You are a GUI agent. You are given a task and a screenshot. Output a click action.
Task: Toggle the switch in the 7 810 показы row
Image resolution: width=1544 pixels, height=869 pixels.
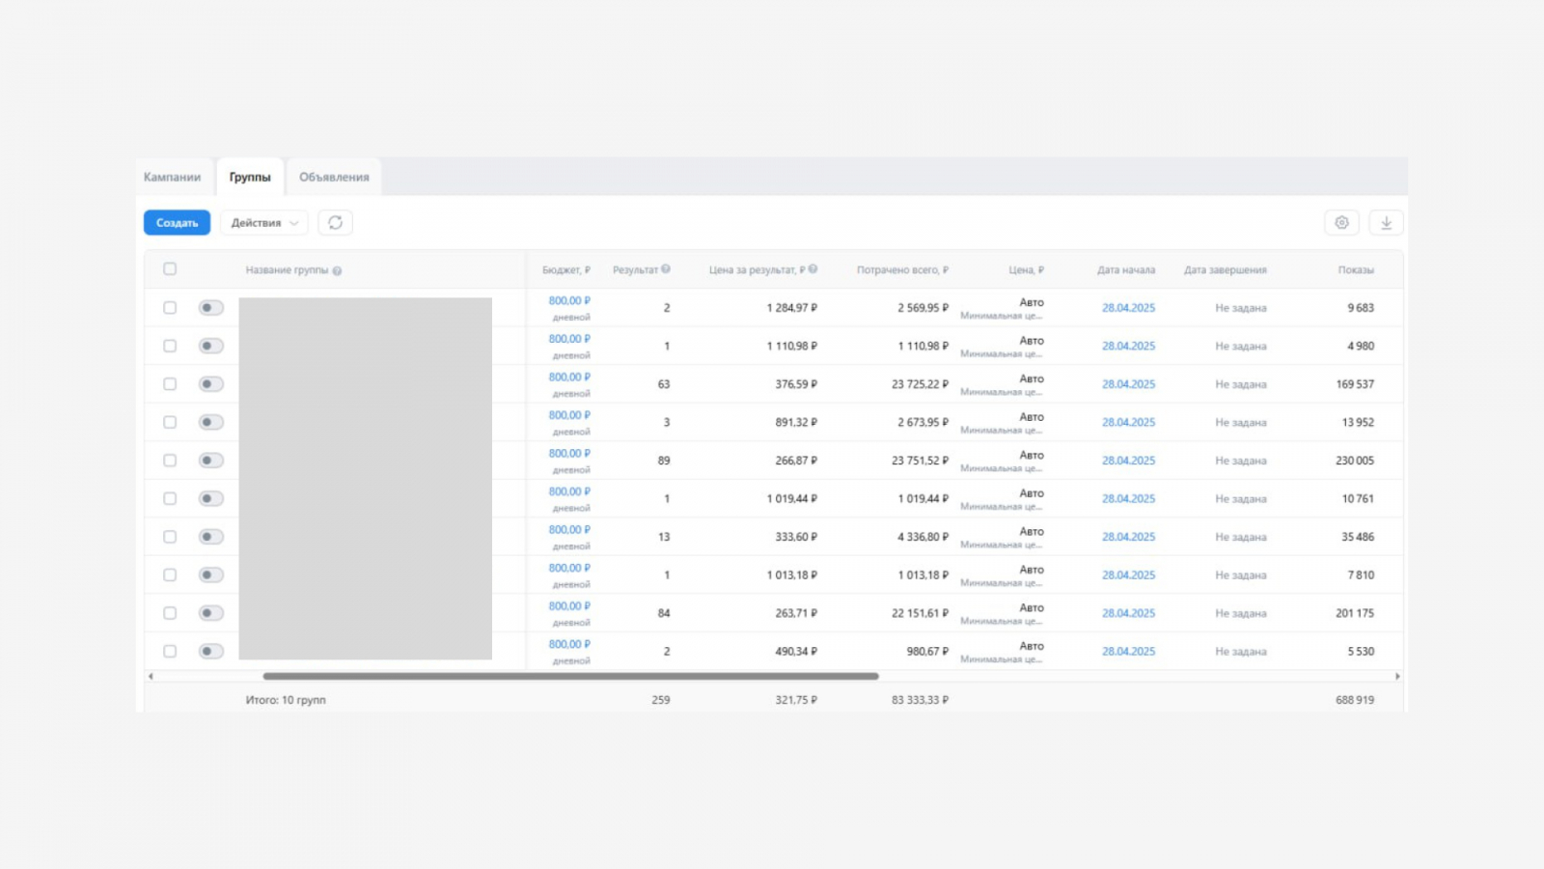210,575
